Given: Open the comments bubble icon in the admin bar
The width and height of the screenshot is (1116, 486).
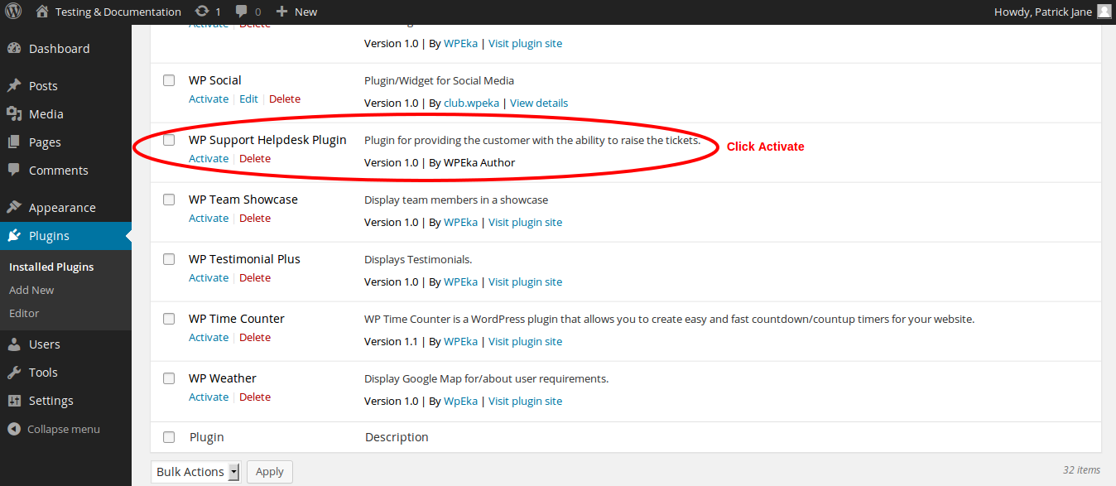Looking at the screenshot, I should (242, 12).
